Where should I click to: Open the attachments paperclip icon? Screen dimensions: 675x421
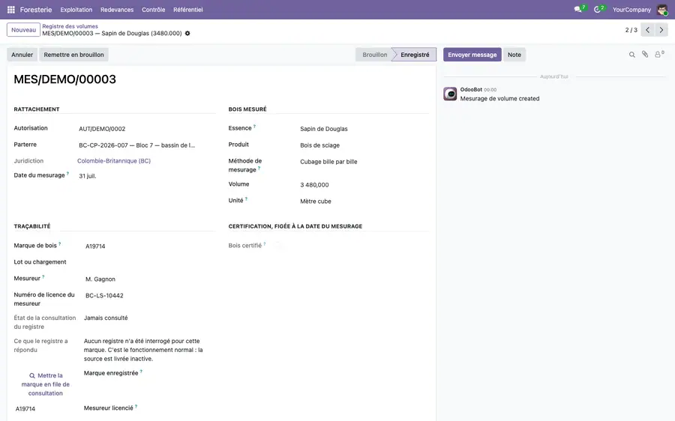pyautogui.click(x=645, y=54)
